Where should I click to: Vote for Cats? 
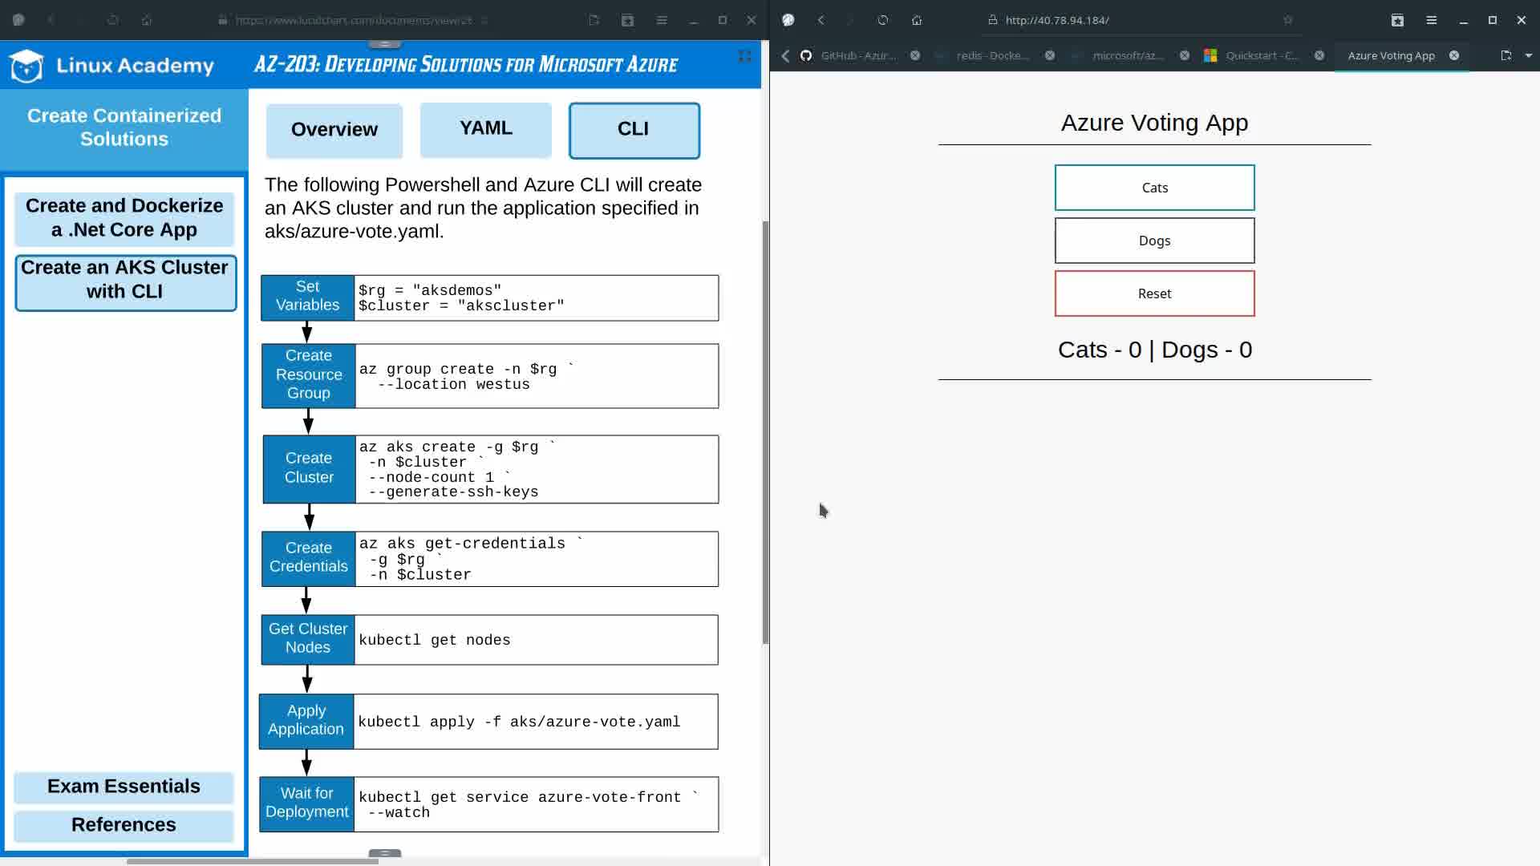pyautogui.click(x=1154, y=188)
